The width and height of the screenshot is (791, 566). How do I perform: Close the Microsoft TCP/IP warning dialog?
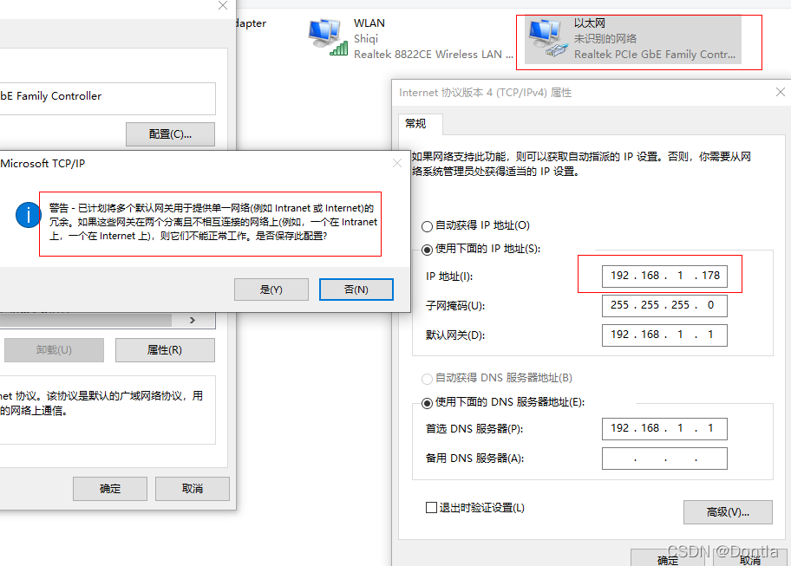point(397,163)
